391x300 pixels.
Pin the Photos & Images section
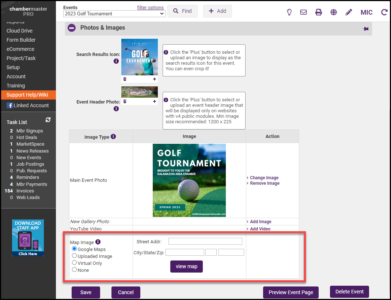click(x=365, y=29)
